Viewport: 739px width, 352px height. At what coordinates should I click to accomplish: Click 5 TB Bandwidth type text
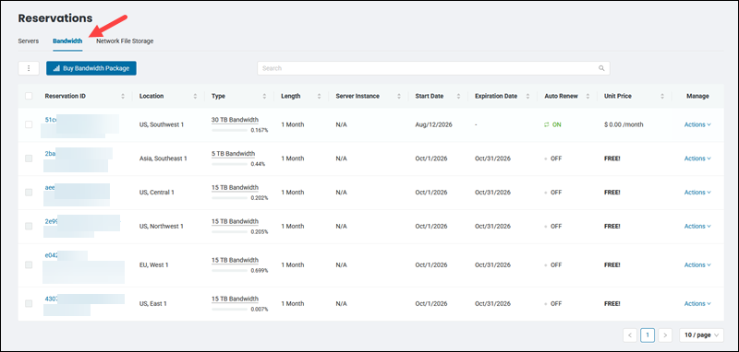(x=234, y=154)
